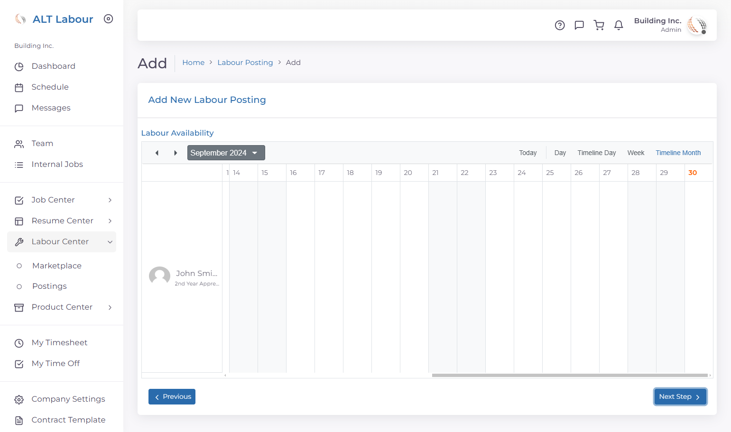This screenshot has height=432, width=731.
Task: Open Dashboard from the sidebar
Action: click(62, 66)
